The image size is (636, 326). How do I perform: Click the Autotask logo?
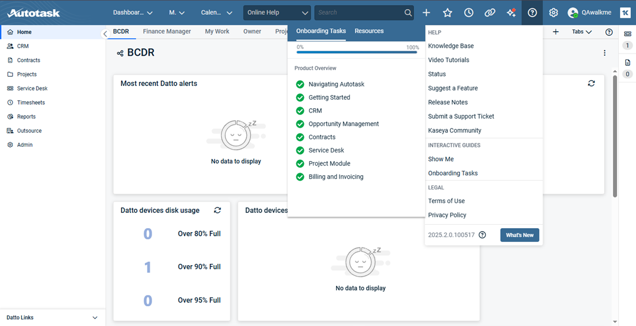pyautogui.click(x=33, y=13)
